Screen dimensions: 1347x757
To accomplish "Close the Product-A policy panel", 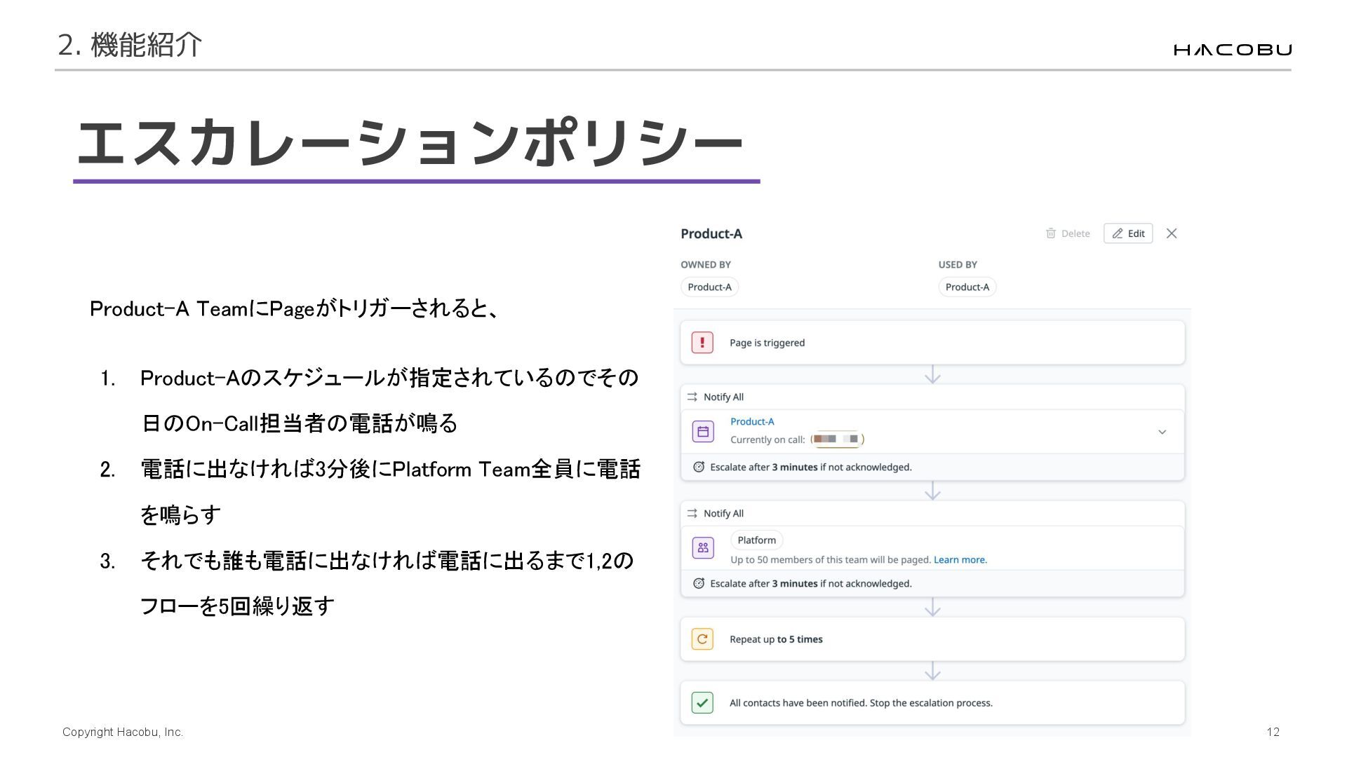I will tap(1172, 233).
